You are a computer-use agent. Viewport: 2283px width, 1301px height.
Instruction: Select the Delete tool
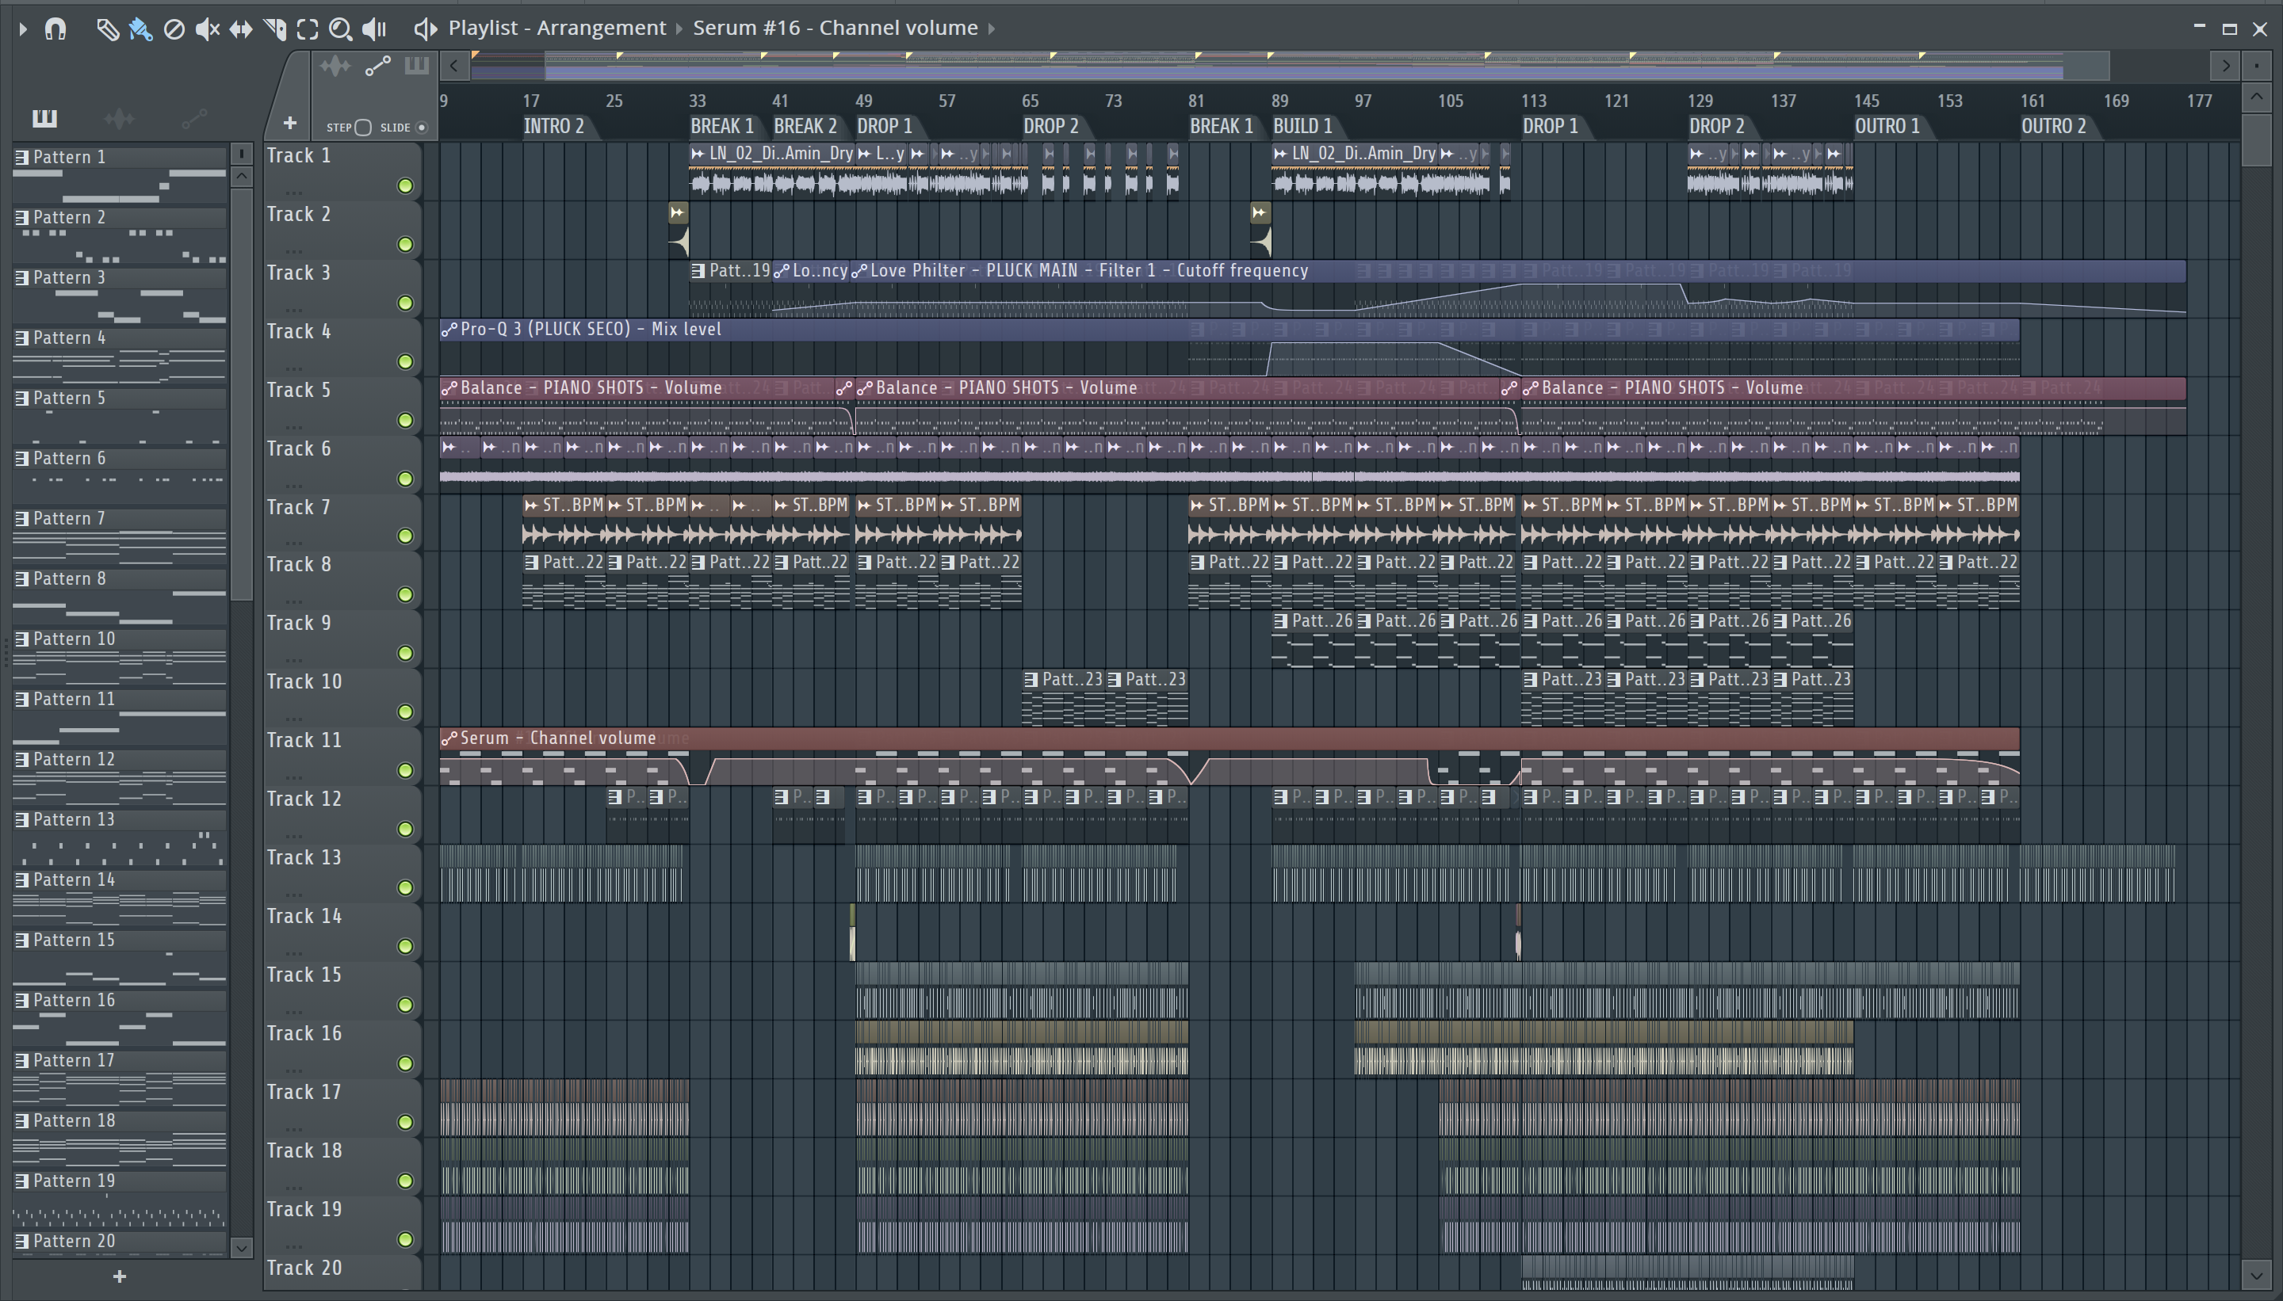[x=174, y=29]
